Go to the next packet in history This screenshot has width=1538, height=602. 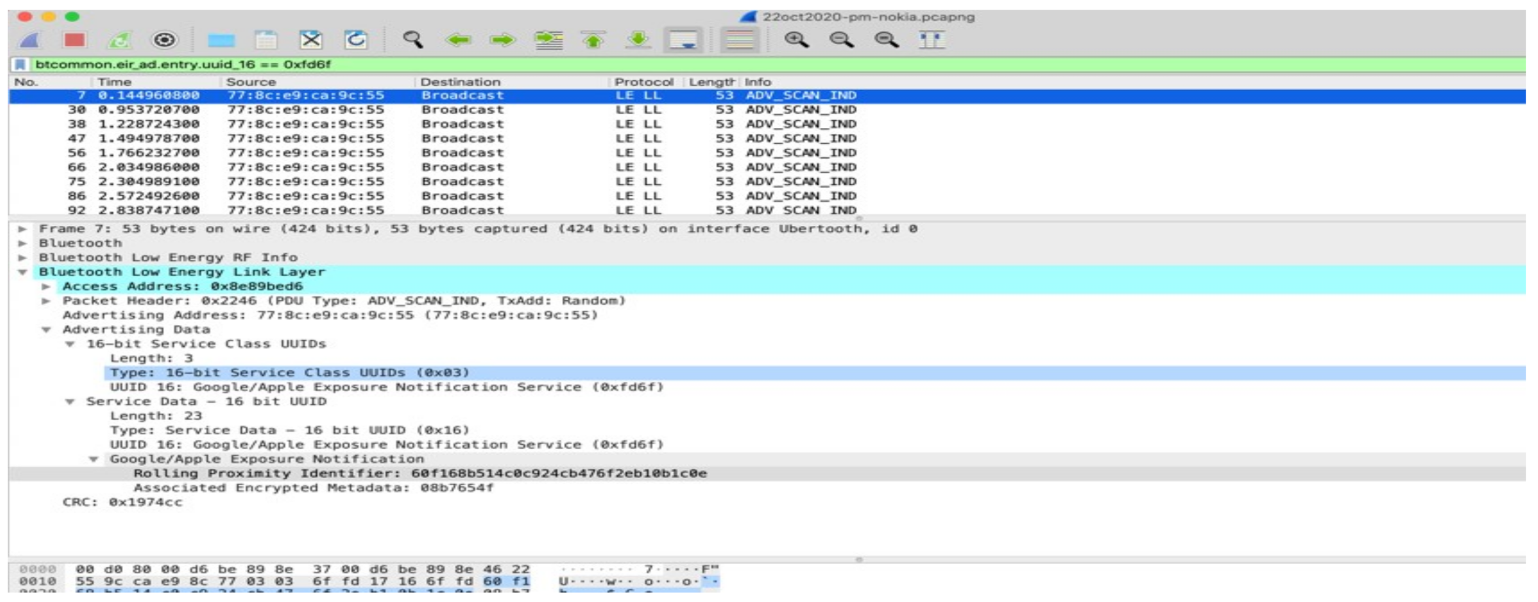[x=502, y=40]
